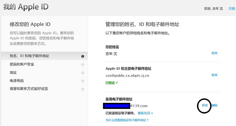Viewport: 236px width, 126px height.
Task: Click the 管理您的姓名、ID 和电子邮件地址 heading
Action: tap(142, 24)
